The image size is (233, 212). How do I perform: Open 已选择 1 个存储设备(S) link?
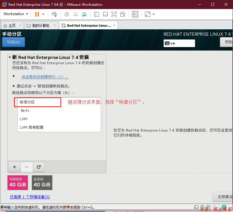tap(30, 197)
